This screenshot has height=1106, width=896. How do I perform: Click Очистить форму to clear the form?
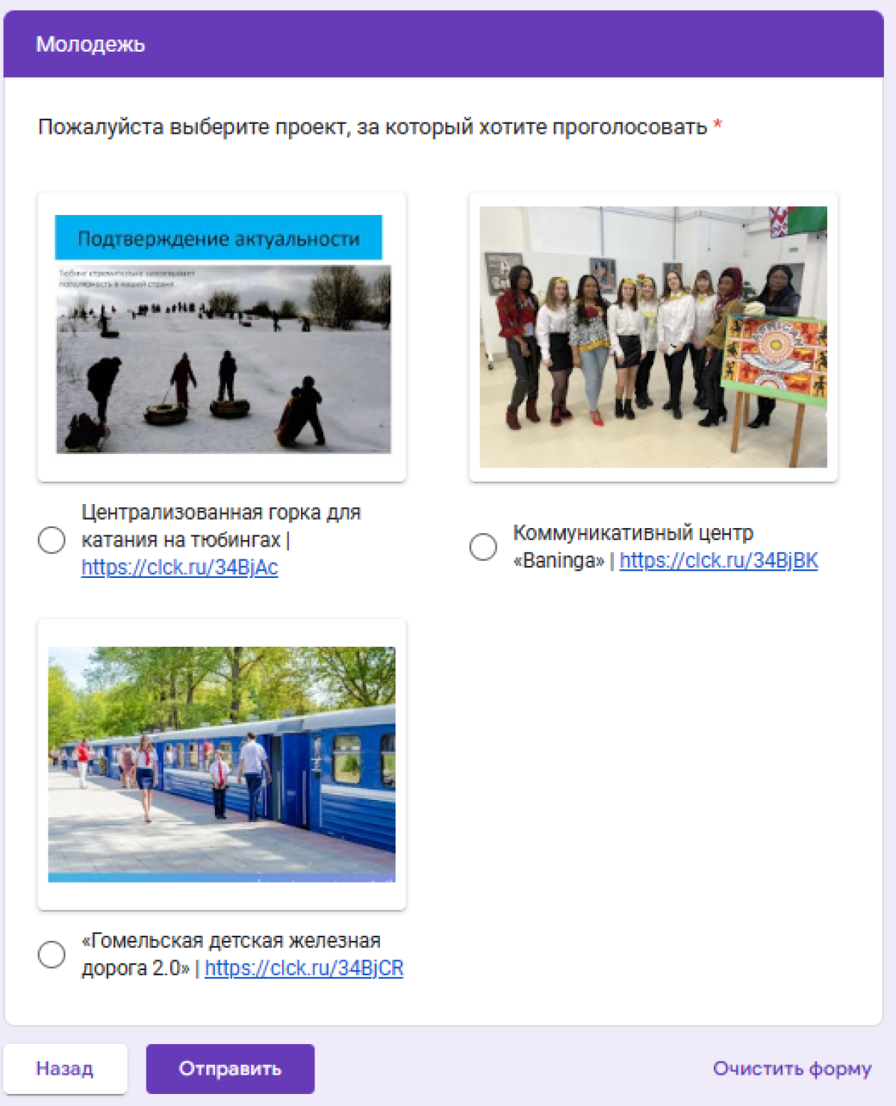tap(792, 1069)
